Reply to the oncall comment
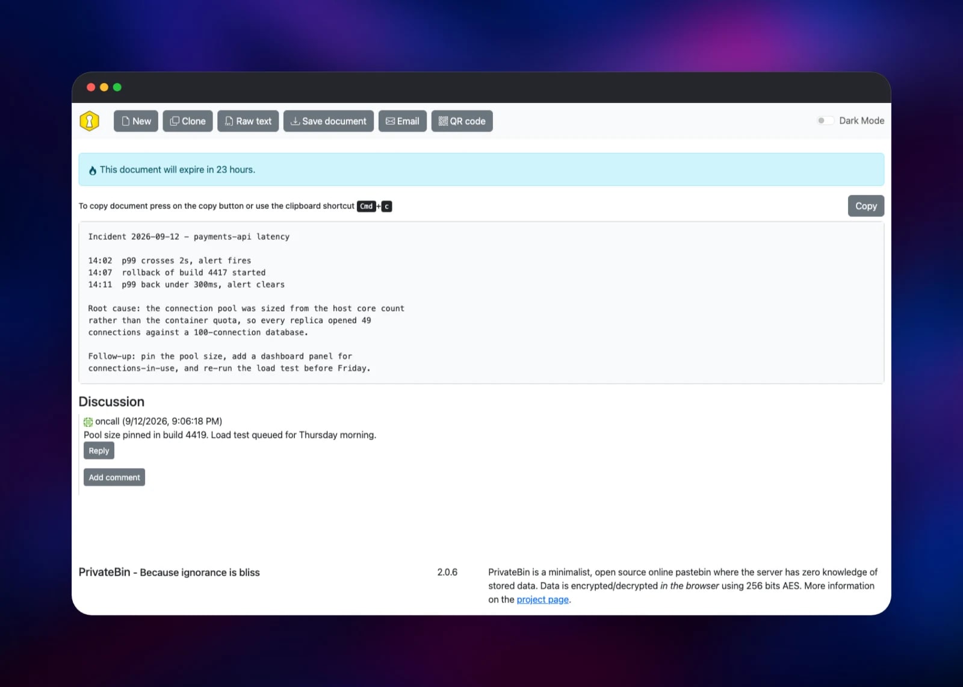 pyautogui.click(x=99, y=450)
